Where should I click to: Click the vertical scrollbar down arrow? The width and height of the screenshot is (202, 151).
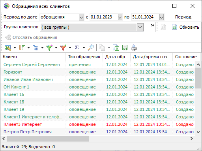coord(198,132)
